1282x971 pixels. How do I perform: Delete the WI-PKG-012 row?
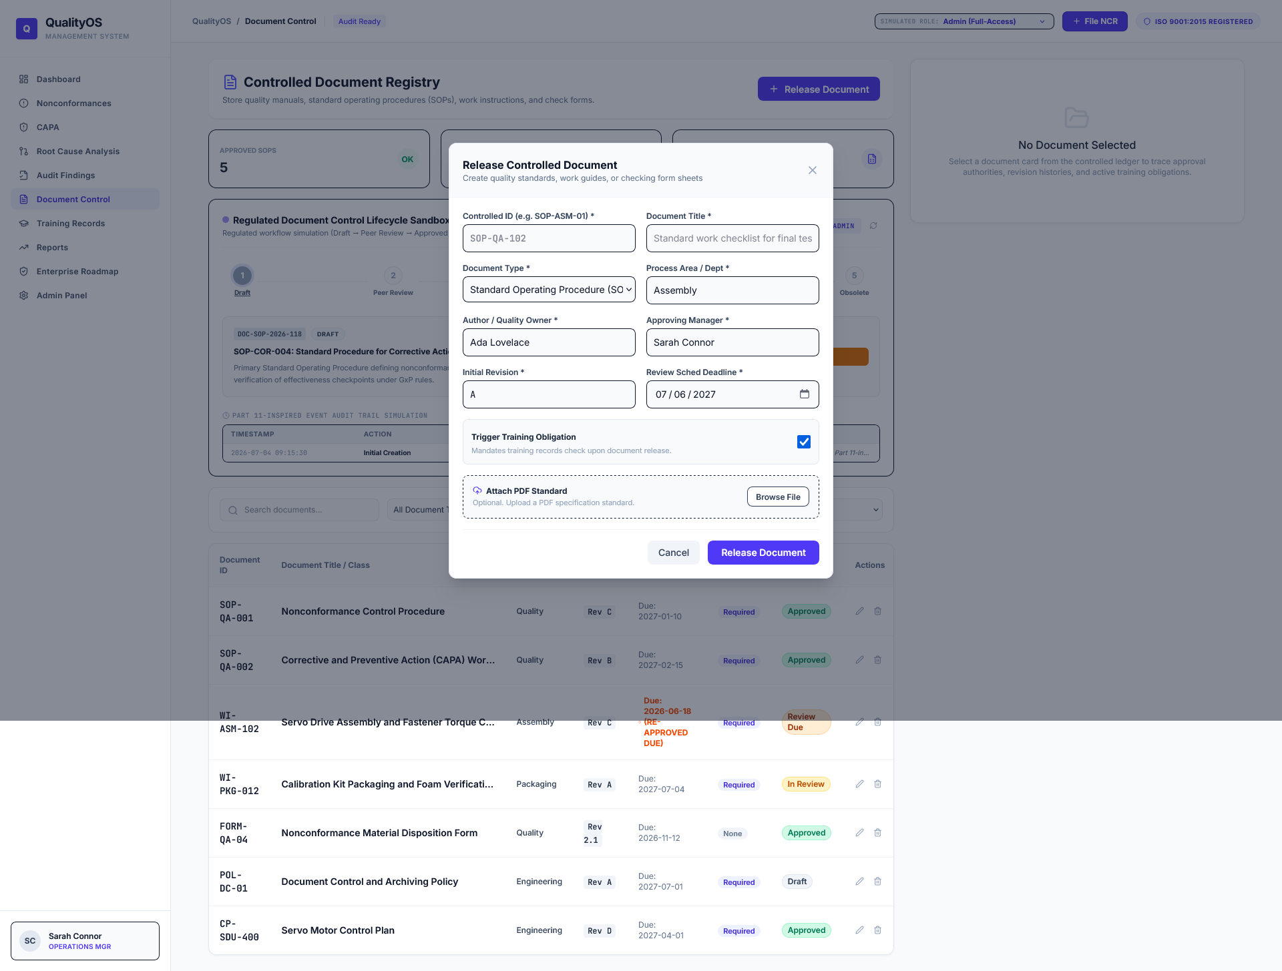click(x=878, y=784)
